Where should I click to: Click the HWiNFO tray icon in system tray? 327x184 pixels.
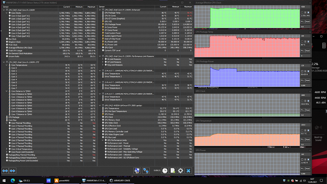pos(284,181)
